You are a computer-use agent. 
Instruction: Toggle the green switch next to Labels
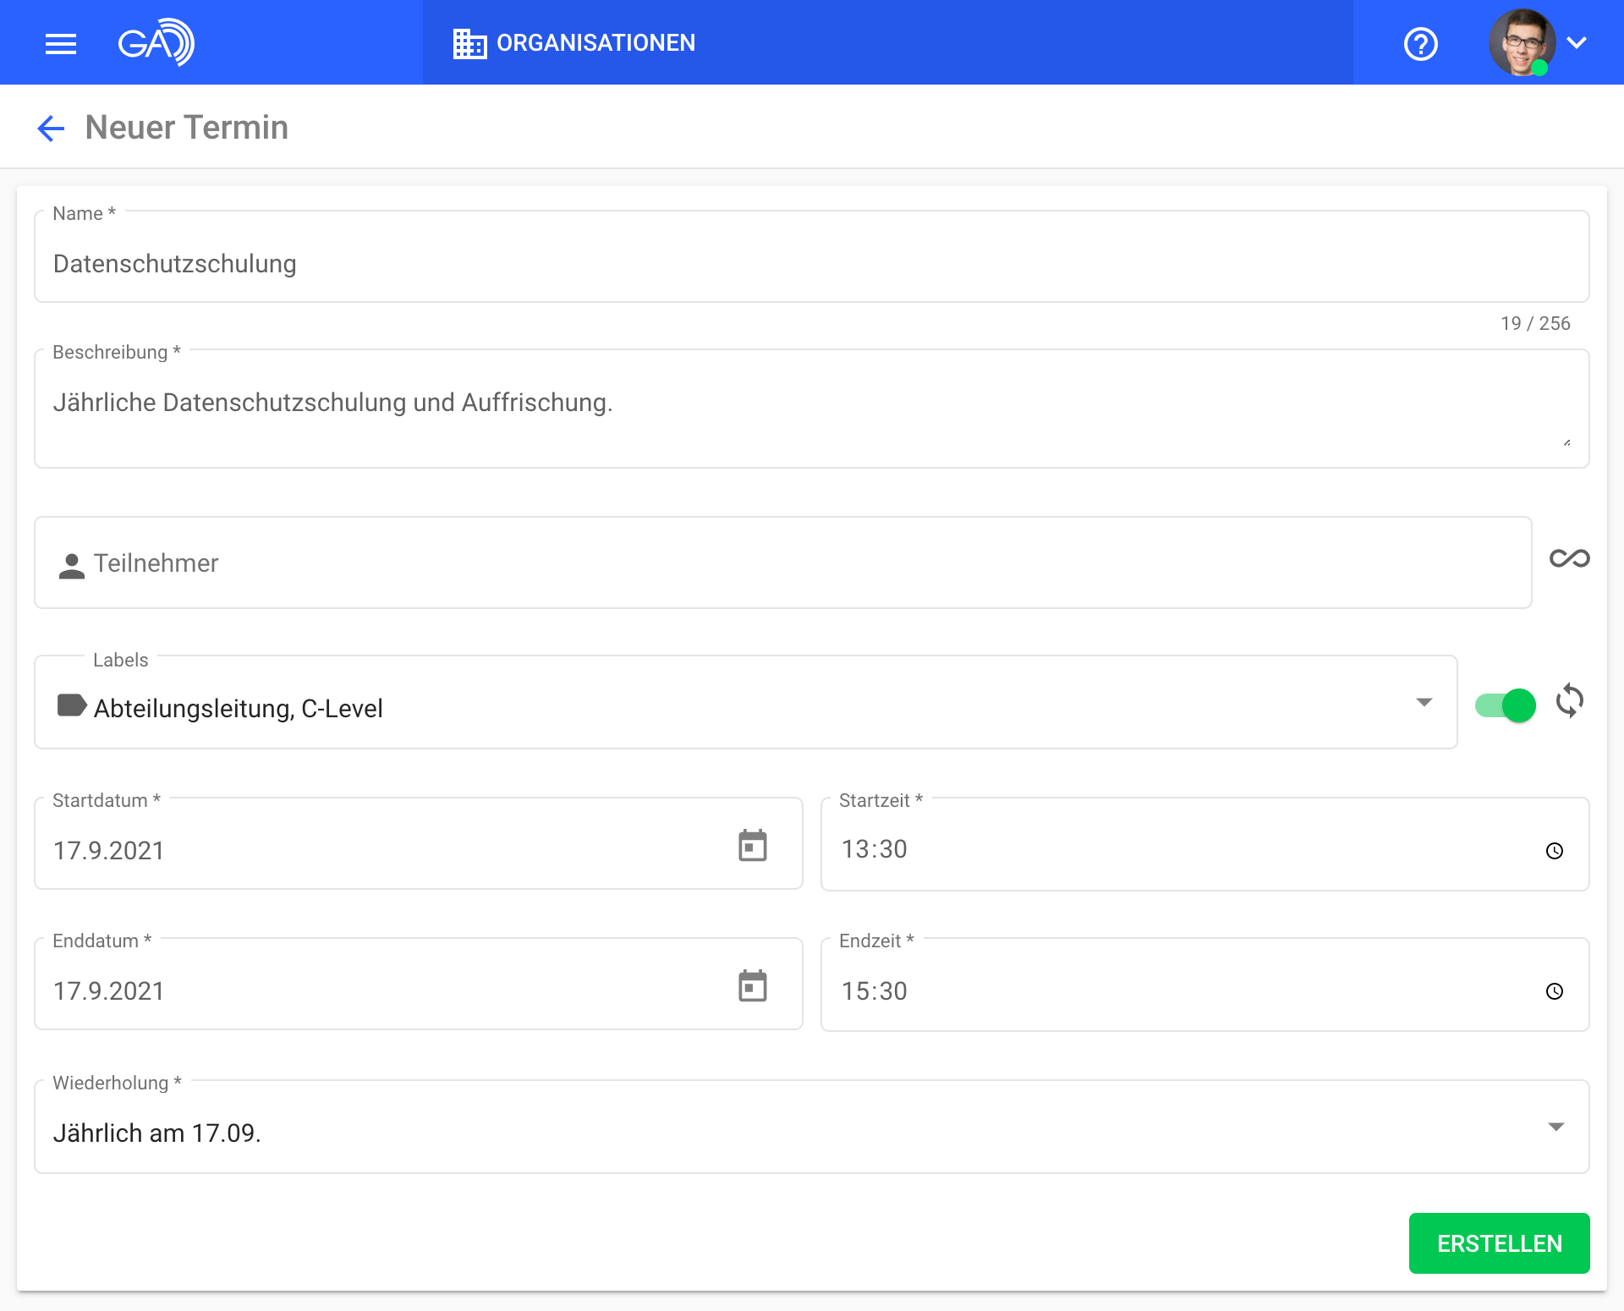pos(1505,705)
